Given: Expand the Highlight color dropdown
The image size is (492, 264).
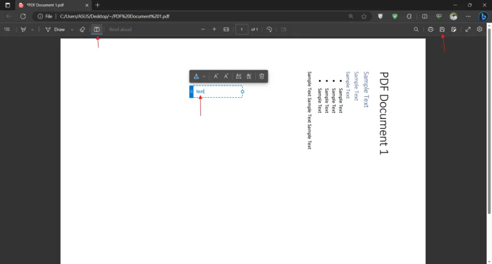Looking at the screenshot, I should tap(32, 30).
